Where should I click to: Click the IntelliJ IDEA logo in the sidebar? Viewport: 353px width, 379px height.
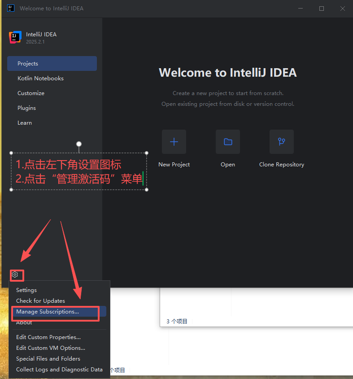15,38
